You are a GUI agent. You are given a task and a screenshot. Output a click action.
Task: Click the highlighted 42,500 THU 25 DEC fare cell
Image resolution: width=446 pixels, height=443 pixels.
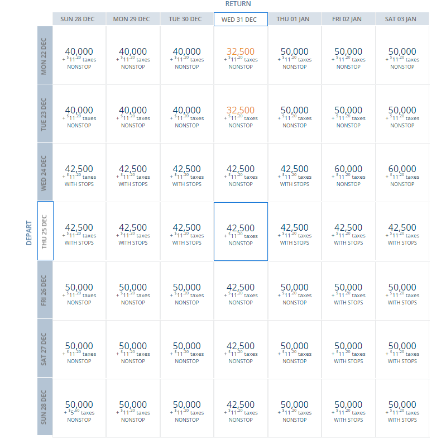[241, 231]
